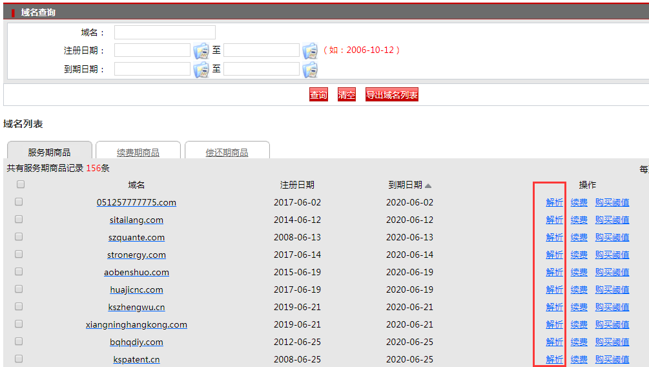Screen dimensions: 649x367
Task: Open calendar picker for registration end date
Action: click(310, 50)
